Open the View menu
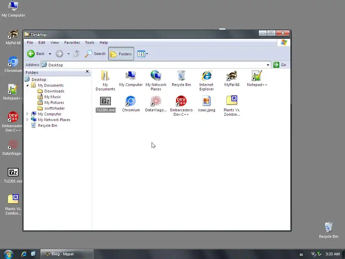345x259 pixels. click(x=55, y=42)
